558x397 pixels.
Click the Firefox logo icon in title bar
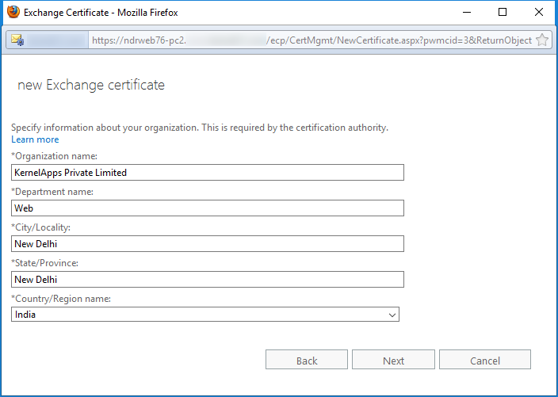13,12
